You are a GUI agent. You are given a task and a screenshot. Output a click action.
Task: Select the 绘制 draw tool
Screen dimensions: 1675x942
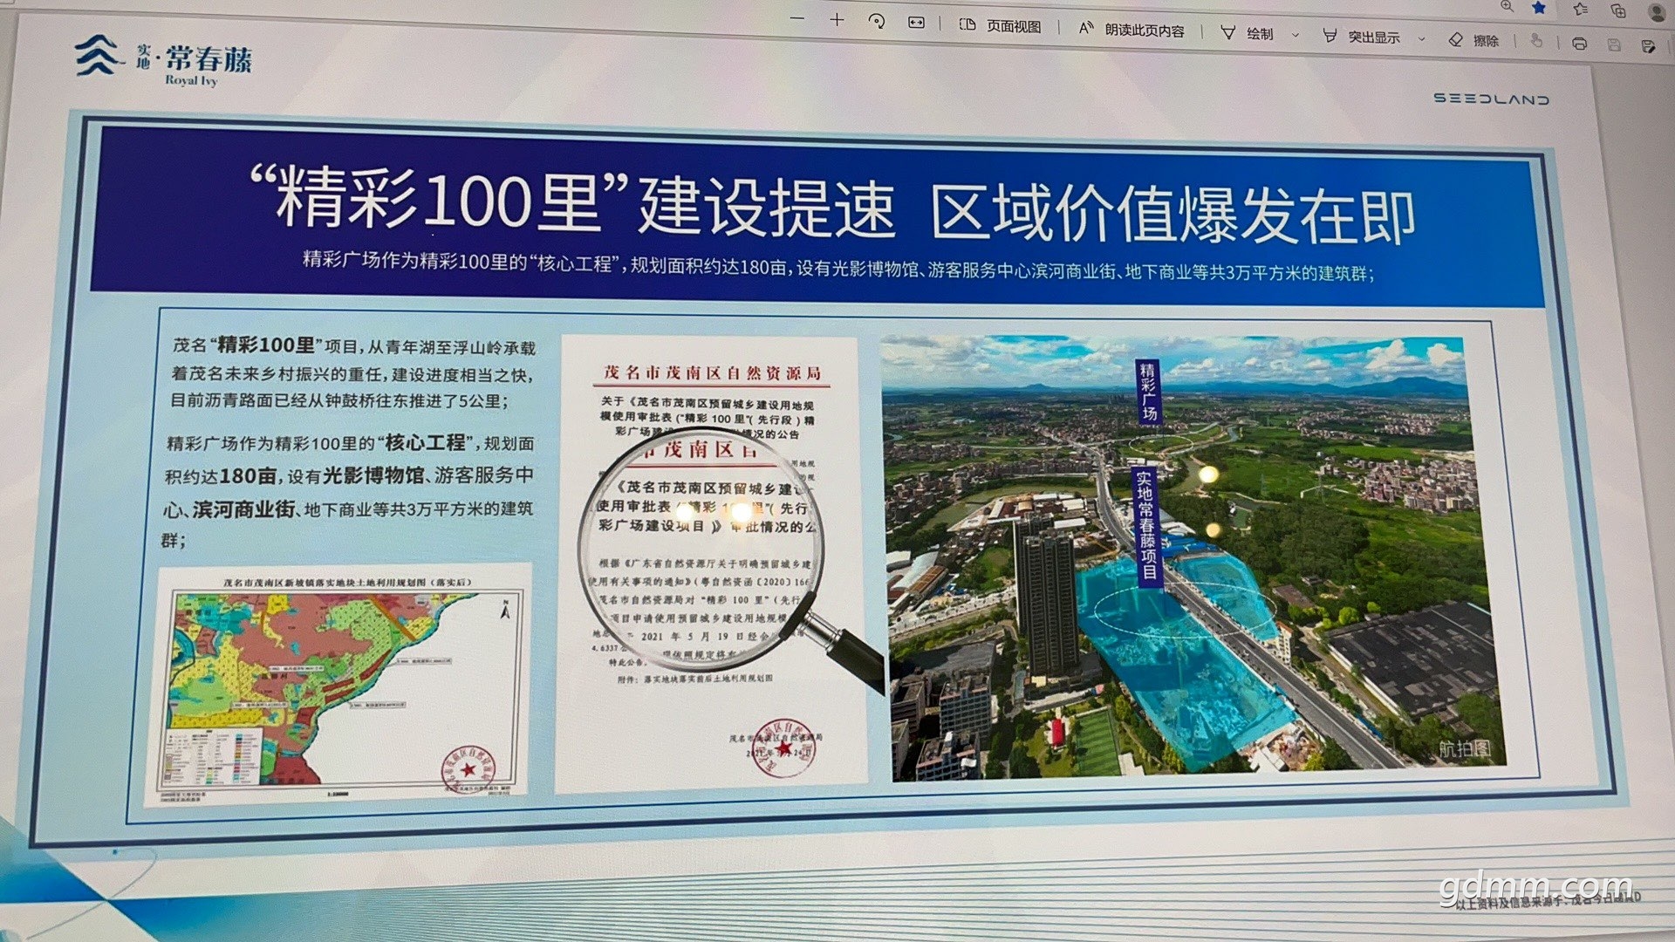coord(1248,33)
